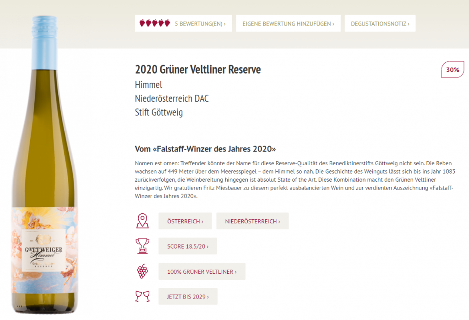The image size is (469, 320).
Task: Click the Stift Göttweig producer name
Action: (159, 113)
